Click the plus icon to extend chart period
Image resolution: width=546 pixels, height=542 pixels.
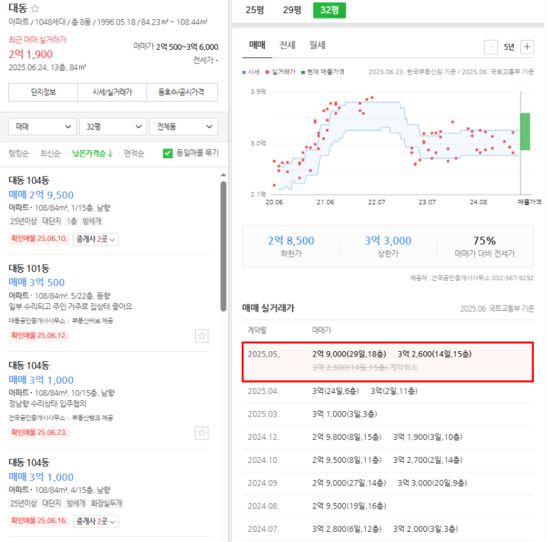(527, 46)
